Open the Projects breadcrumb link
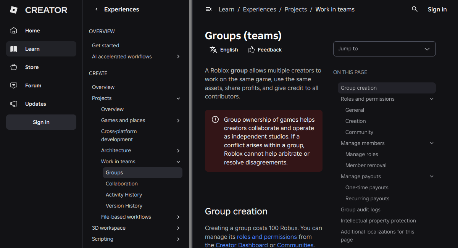 [296, 9]
